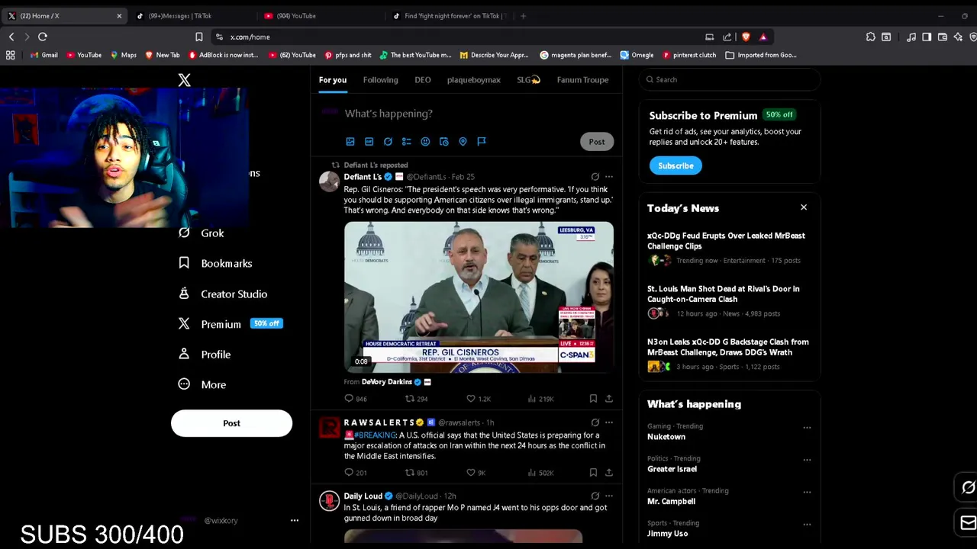Open options for Mr. Campbell trend
This screenshot has width=977, height=549.
(807, 493)
